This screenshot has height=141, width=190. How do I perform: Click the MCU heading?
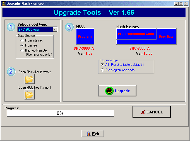click(80, 26)
